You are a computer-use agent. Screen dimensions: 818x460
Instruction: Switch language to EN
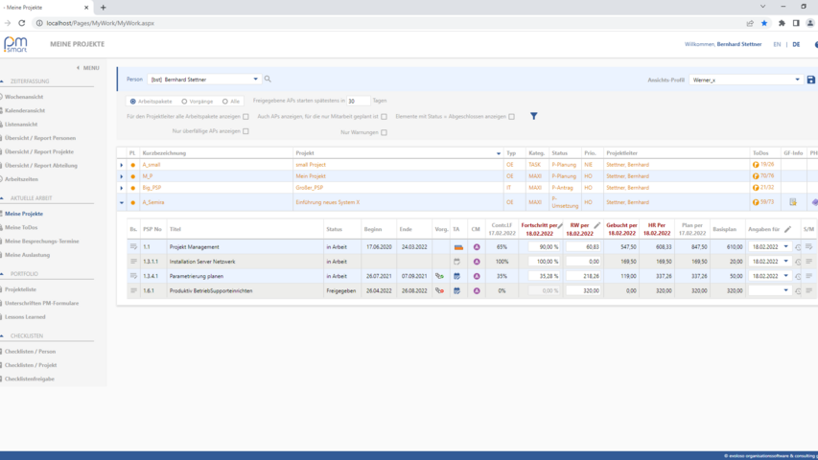coord(777,44)
